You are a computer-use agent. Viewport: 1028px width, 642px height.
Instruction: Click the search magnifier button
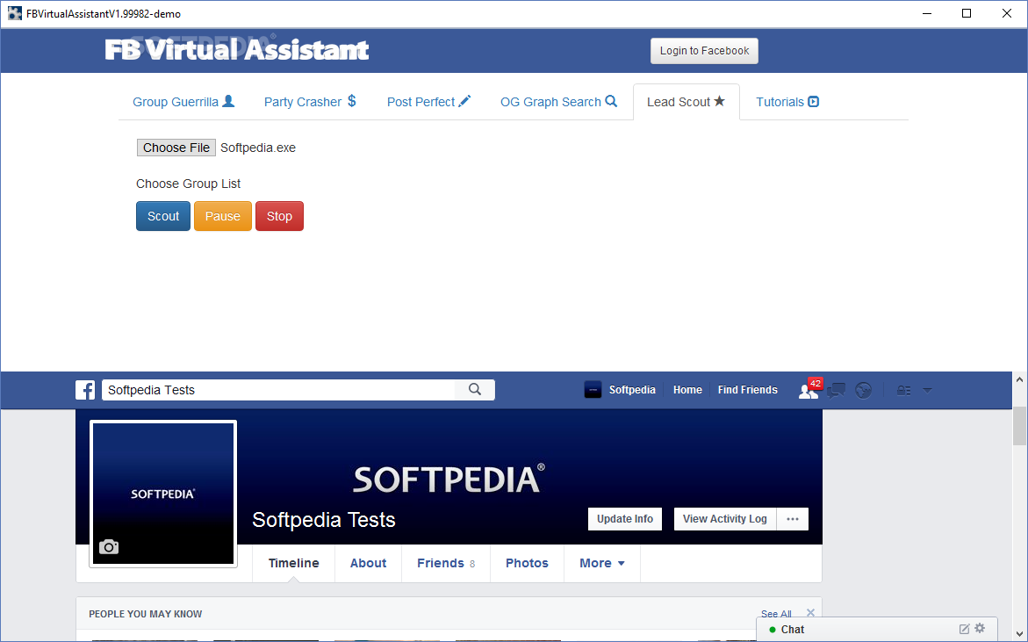(475, 390)
